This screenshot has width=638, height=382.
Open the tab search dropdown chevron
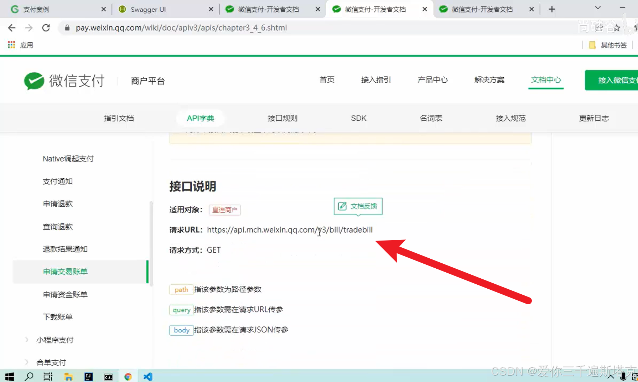point(598,8)
